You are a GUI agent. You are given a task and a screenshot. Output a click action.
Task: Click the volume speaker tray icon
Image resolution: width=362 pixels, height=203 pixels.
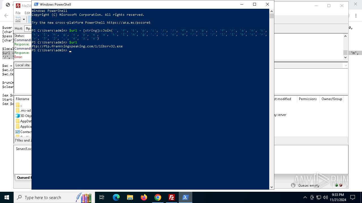(x=326, y=197)
